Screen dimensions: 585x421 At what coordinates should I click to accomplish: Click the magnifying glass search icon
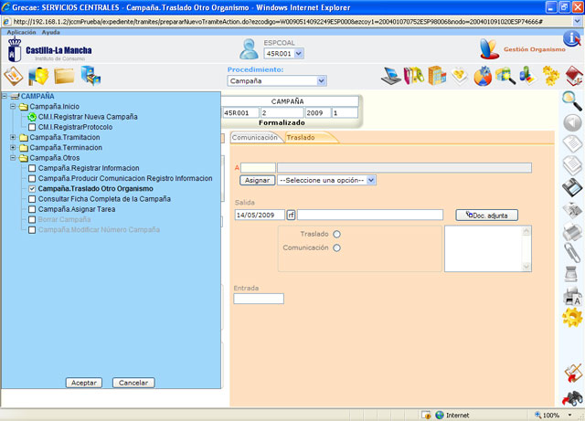[572, 100]
